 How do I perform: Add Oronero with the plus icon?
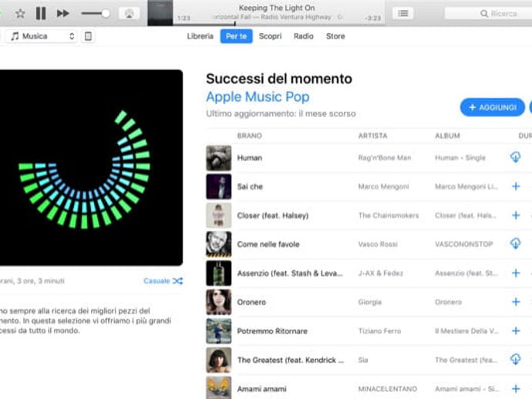click(x=516, y=302)
